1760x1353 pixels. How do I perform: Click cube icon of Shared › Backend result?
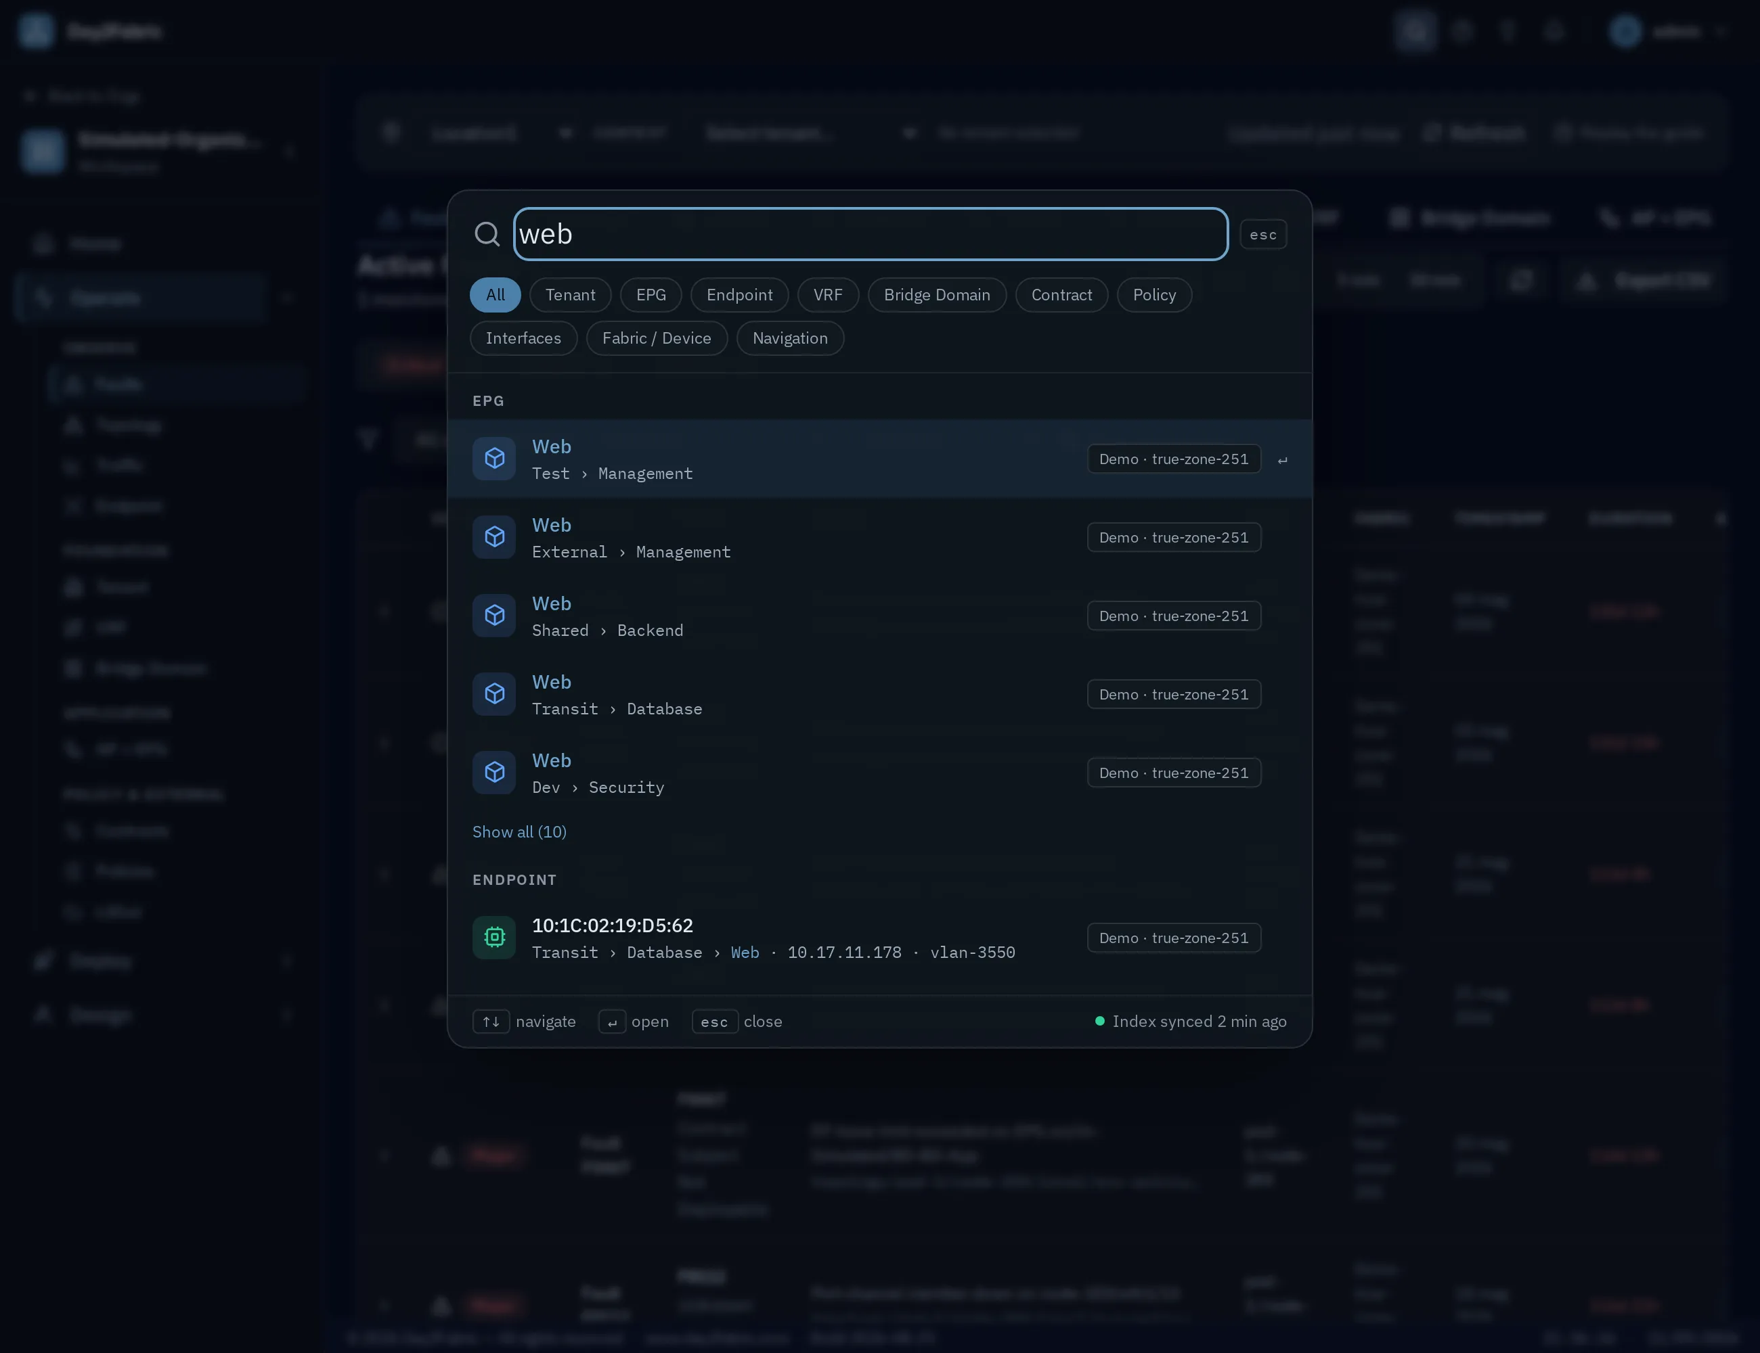tap(494, 616)
